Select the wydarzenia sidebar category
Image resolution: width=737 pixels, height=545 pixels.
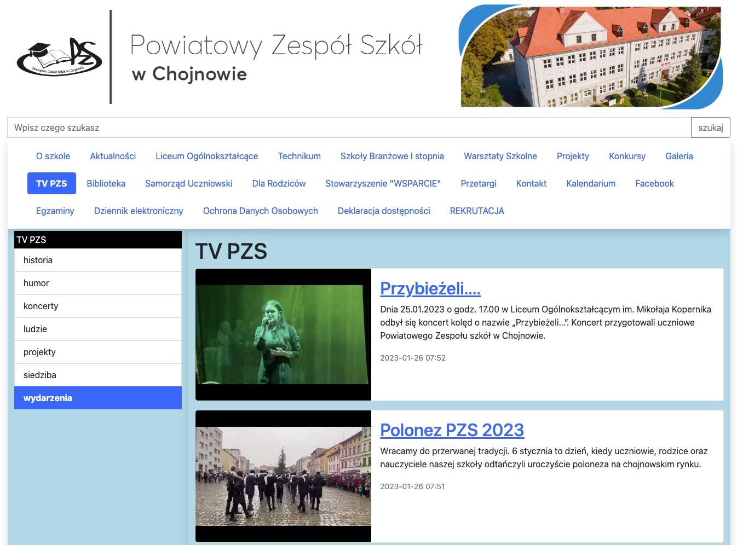[48, 398]
